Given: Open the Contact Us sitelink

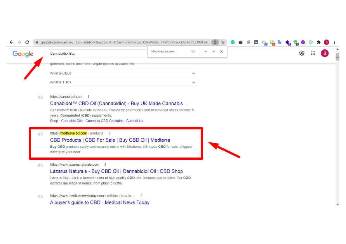Looking at the screenshot, I should pyautogui.click(x=135, y=121).
